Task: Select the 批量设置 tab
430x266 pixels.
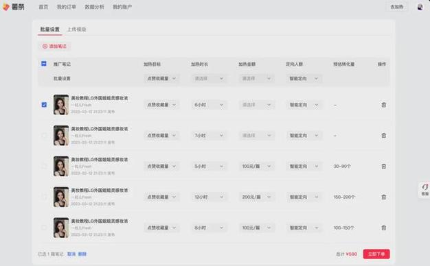Action: tap(50, 29)
